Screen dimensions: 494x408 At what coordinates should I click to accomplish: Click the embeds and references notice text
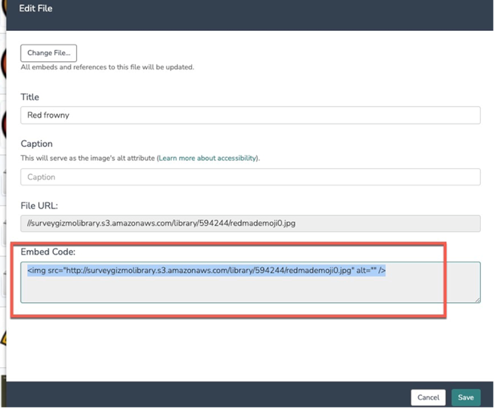pos(107,67)
